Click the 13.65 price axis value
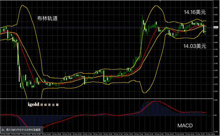Screen dimensions: 220x136 pyautogui.click(x=216, y=91)
